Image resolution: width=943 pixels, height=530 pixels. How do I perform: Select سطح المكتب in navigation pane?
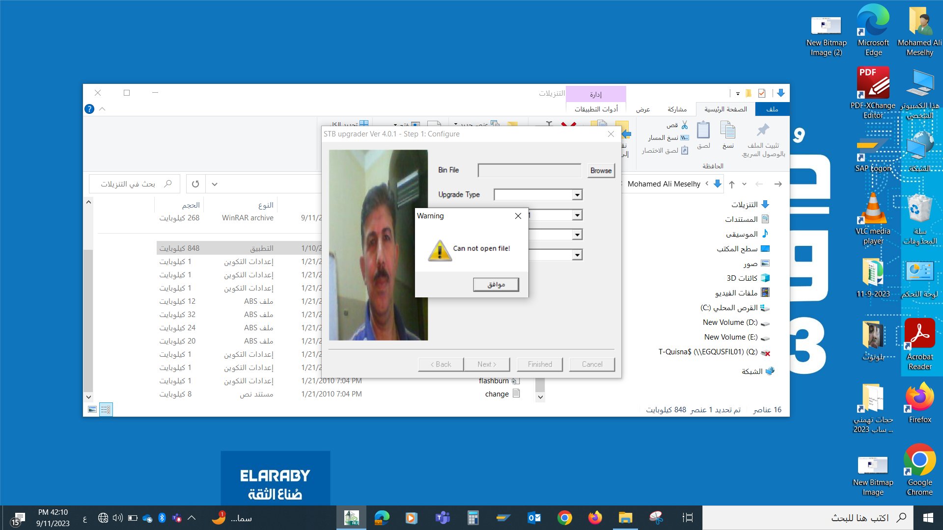click(743, 249)
